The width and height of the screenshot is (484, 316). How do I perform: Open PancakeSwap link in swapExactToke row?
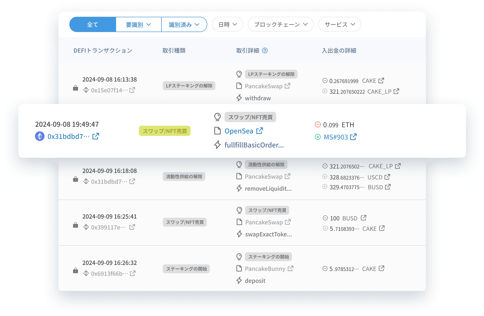(288, 222)
